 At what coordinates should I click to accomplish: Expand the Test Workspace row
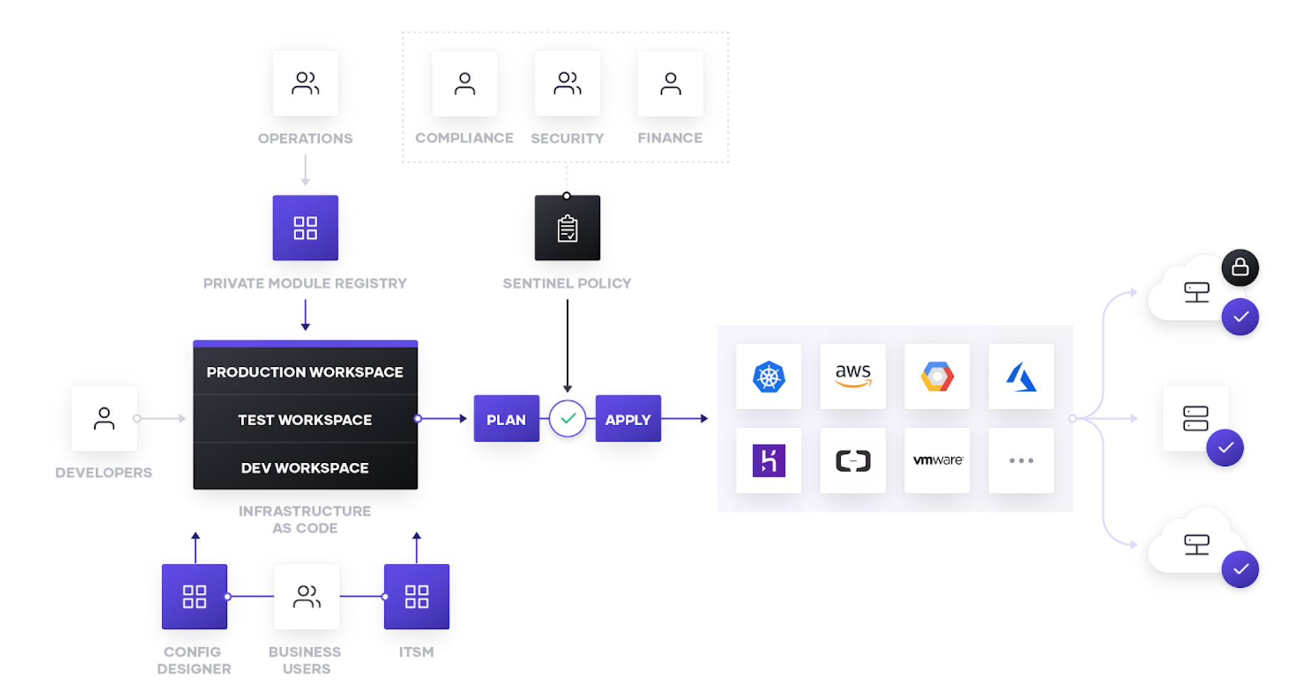click(x=304, y=420)
